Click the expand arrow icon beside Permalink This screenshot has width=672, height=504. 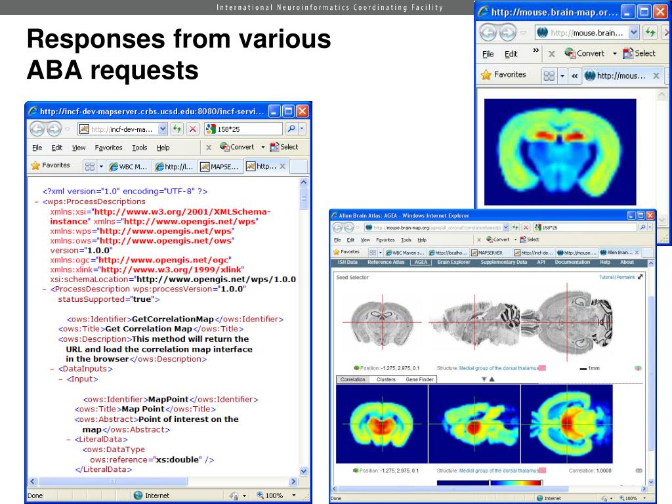tap(640, 277)
